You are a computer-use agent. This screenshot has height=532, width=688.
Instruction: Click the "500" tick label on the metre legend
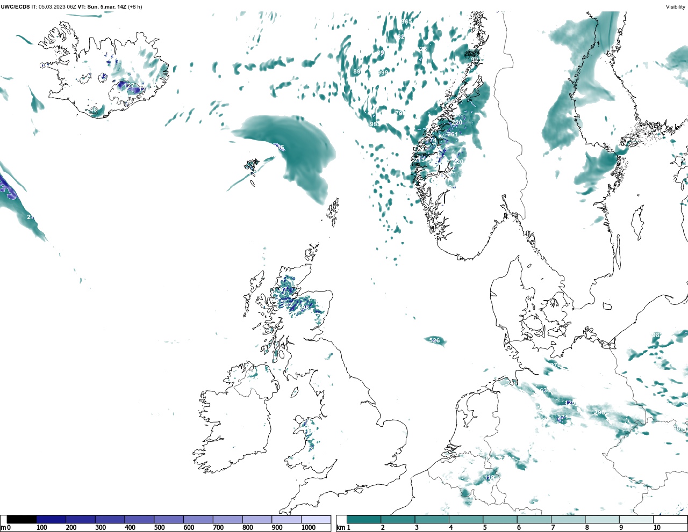tap(159, 528)
